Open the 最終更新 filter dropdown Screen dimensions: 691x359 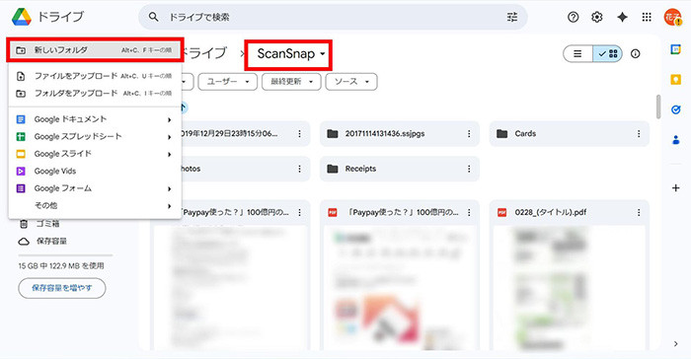(x=291, y=82)
